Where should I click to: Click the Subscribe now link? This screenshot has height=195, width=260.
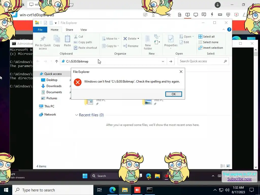pos(239,179)
